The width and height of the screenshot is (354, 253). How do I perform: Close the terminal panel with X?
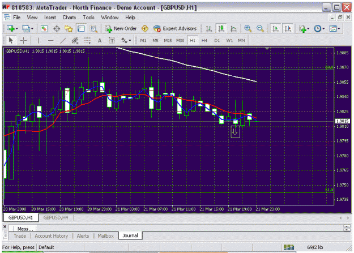[5, 226]
